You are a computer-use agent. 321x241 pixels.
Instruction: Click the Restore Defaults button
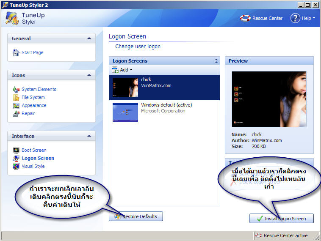tap(136, 216)
